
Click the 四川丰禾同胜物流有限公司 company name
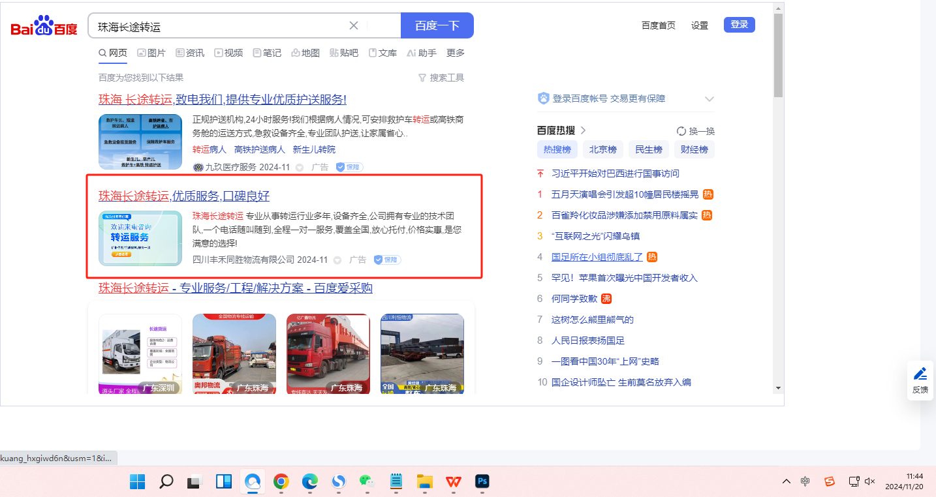(x=243, y=260)
